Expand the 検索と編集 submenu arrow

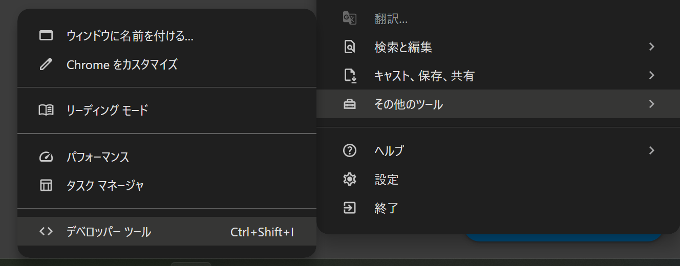(x=651, y=47)
